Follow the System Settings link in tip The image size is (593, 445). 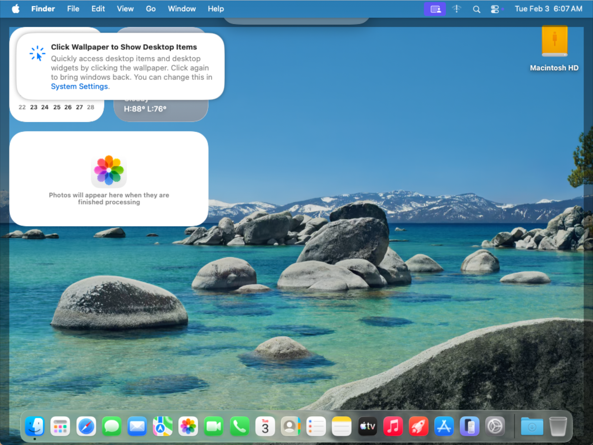point(79,86)
